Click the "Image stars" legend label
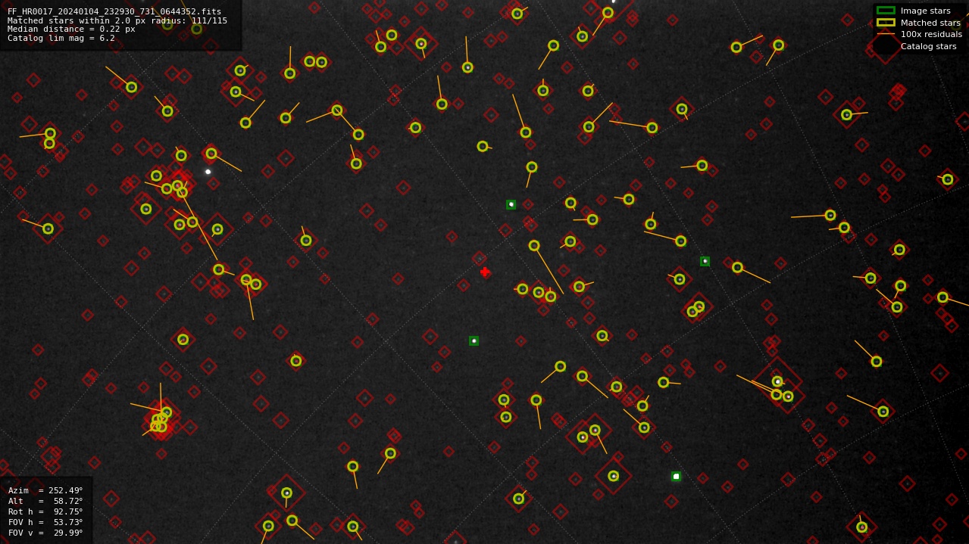This screenshot has height=544, width=969. [926, 11]
